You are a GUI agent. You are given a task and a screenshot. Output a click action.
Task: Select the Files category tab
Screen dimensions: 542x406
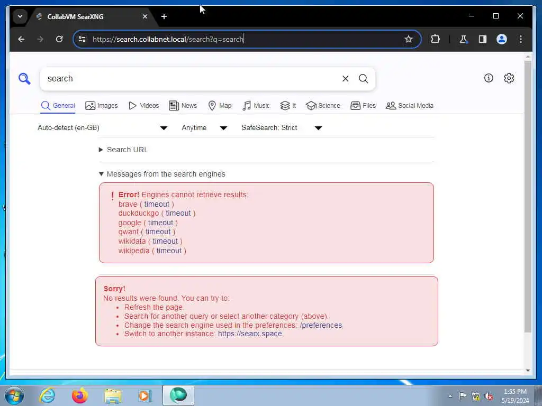tap(363, 106)
